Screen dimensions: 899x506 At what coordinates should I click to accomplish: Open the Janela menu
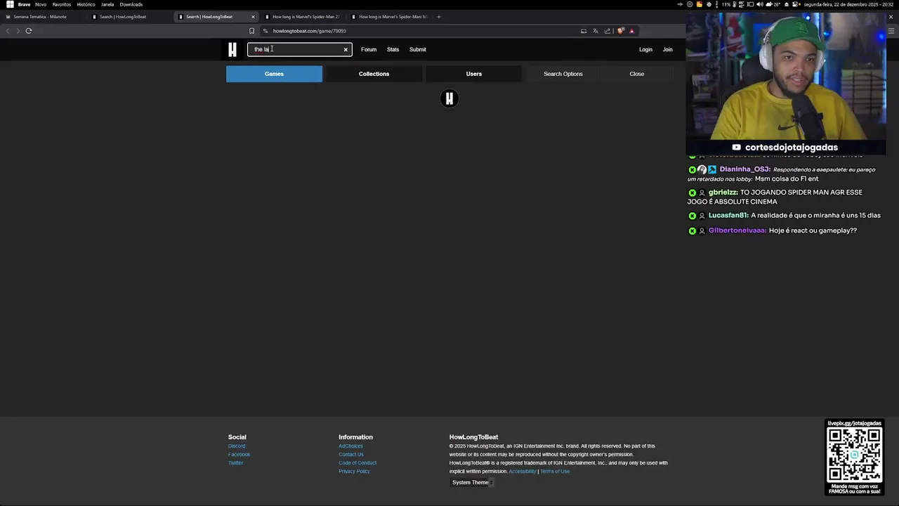coord(107,4)
